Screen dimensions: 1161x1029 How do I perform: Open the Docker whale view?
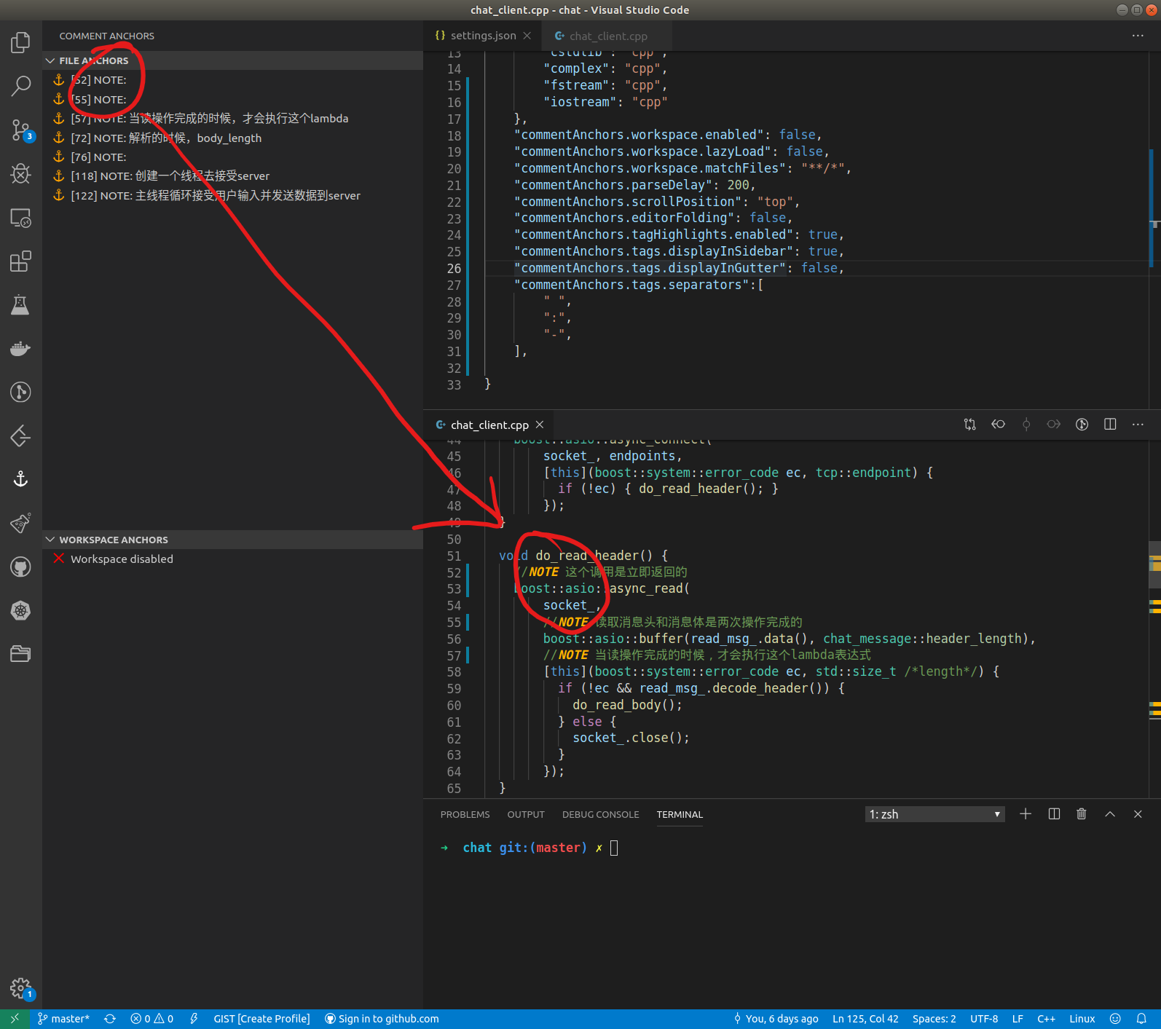tap(20, 349)
